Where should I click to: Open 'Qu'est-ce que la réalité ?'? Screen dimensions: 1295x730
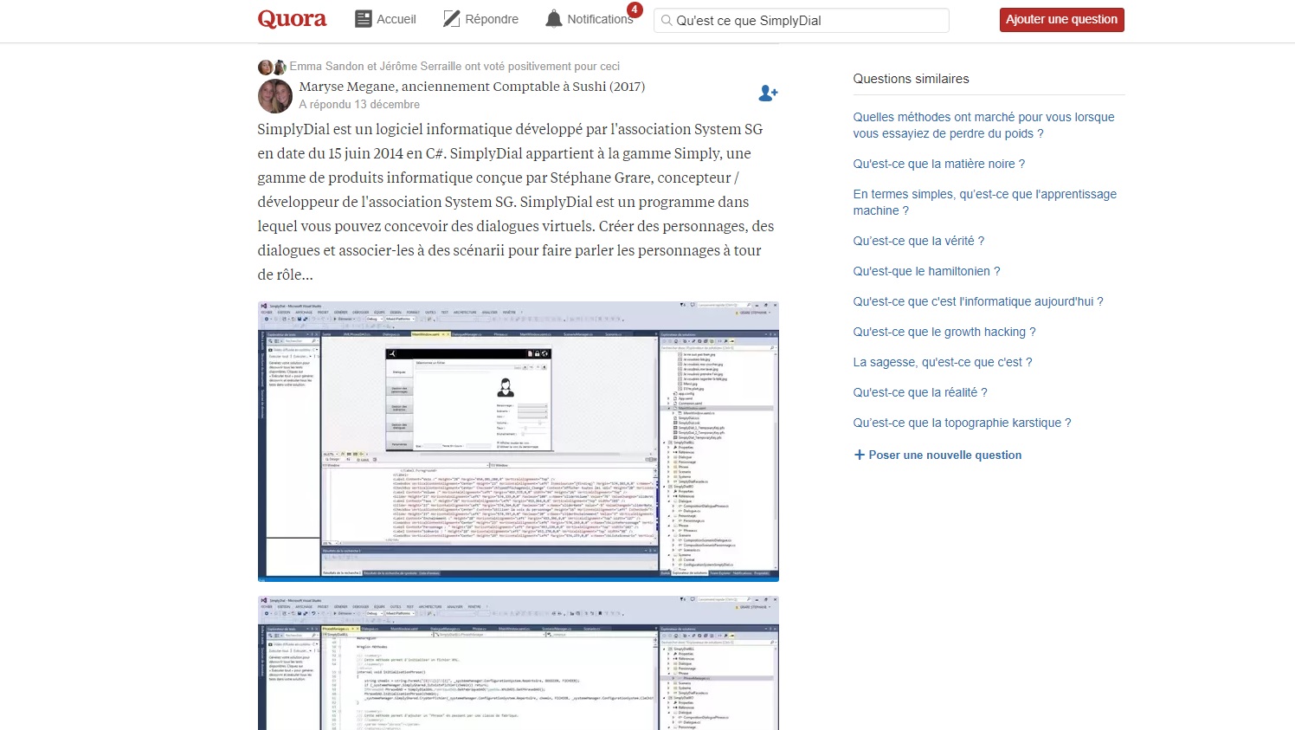click(x=920, y=392)
